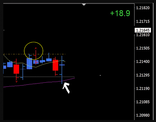The height and width of the screenshot is (122, 156).
Task: Click the red down-arrow fractal marker
Action: [x=16, y=81]
